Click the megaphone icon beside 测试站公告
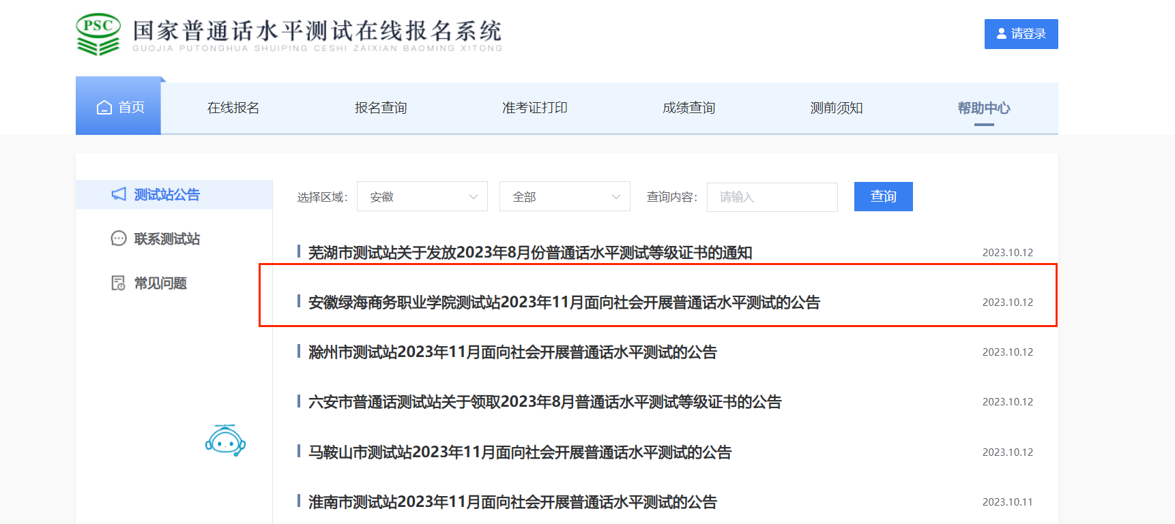Image resolution: width=1175 pixels, height=524 pixels. coord(119,194)
